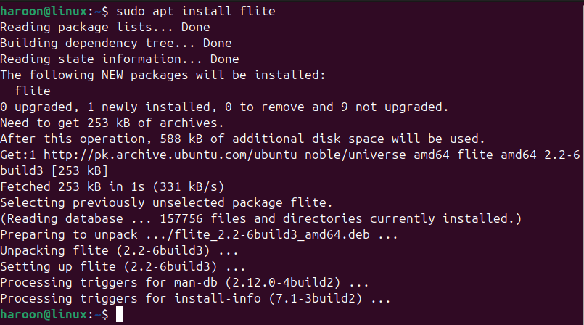This screenshot has width=584, height=325.
Task: Click the 'Reading state information... Done' line
Action: (120, 59)
